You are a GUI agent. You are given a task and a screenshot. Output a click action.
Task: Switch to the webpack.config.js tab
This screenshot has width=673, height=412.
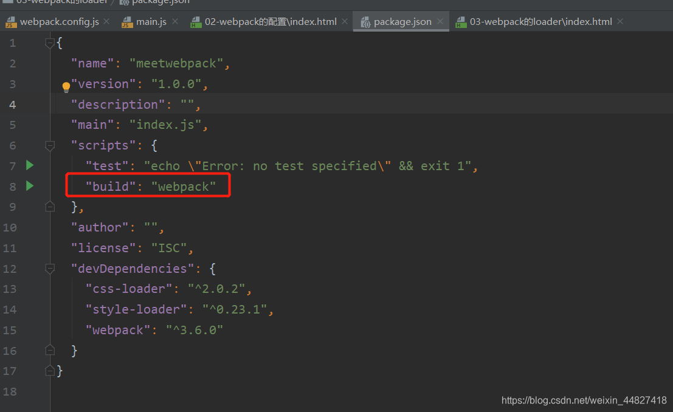(x=59, y=21)
